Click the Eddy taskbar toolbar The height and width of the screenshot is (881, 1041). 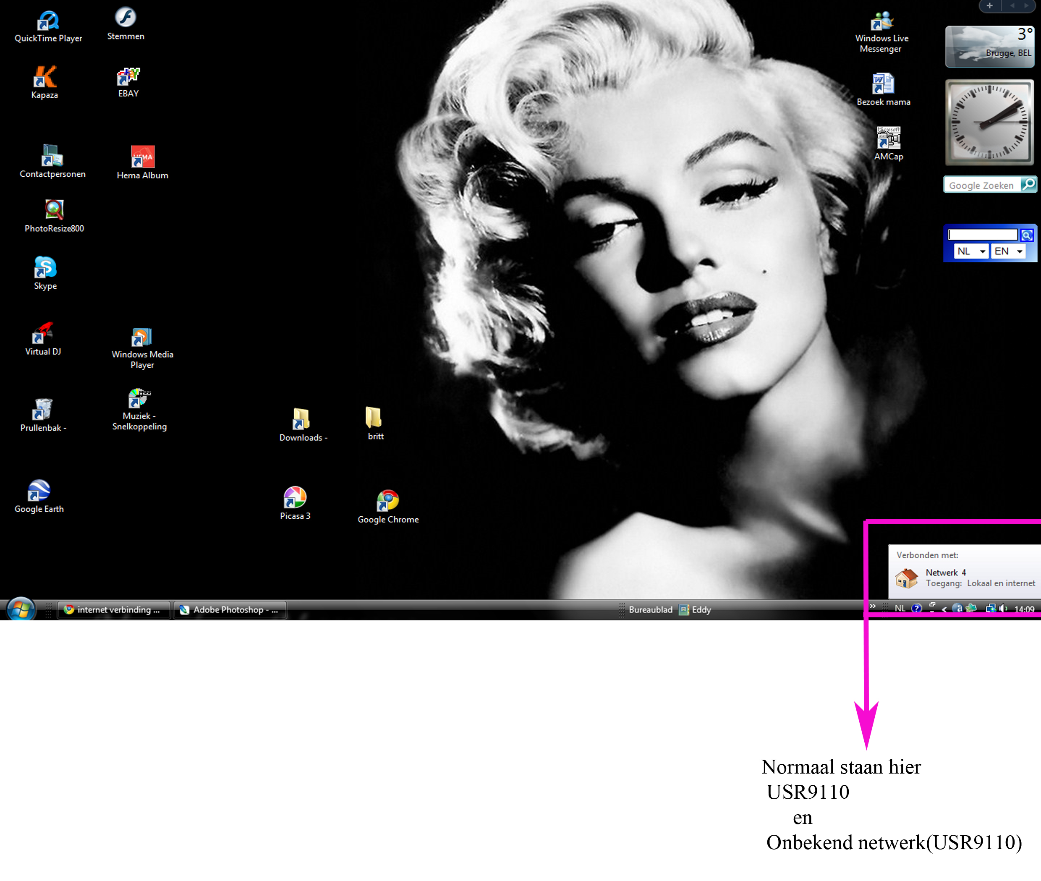tap(696, 609)
